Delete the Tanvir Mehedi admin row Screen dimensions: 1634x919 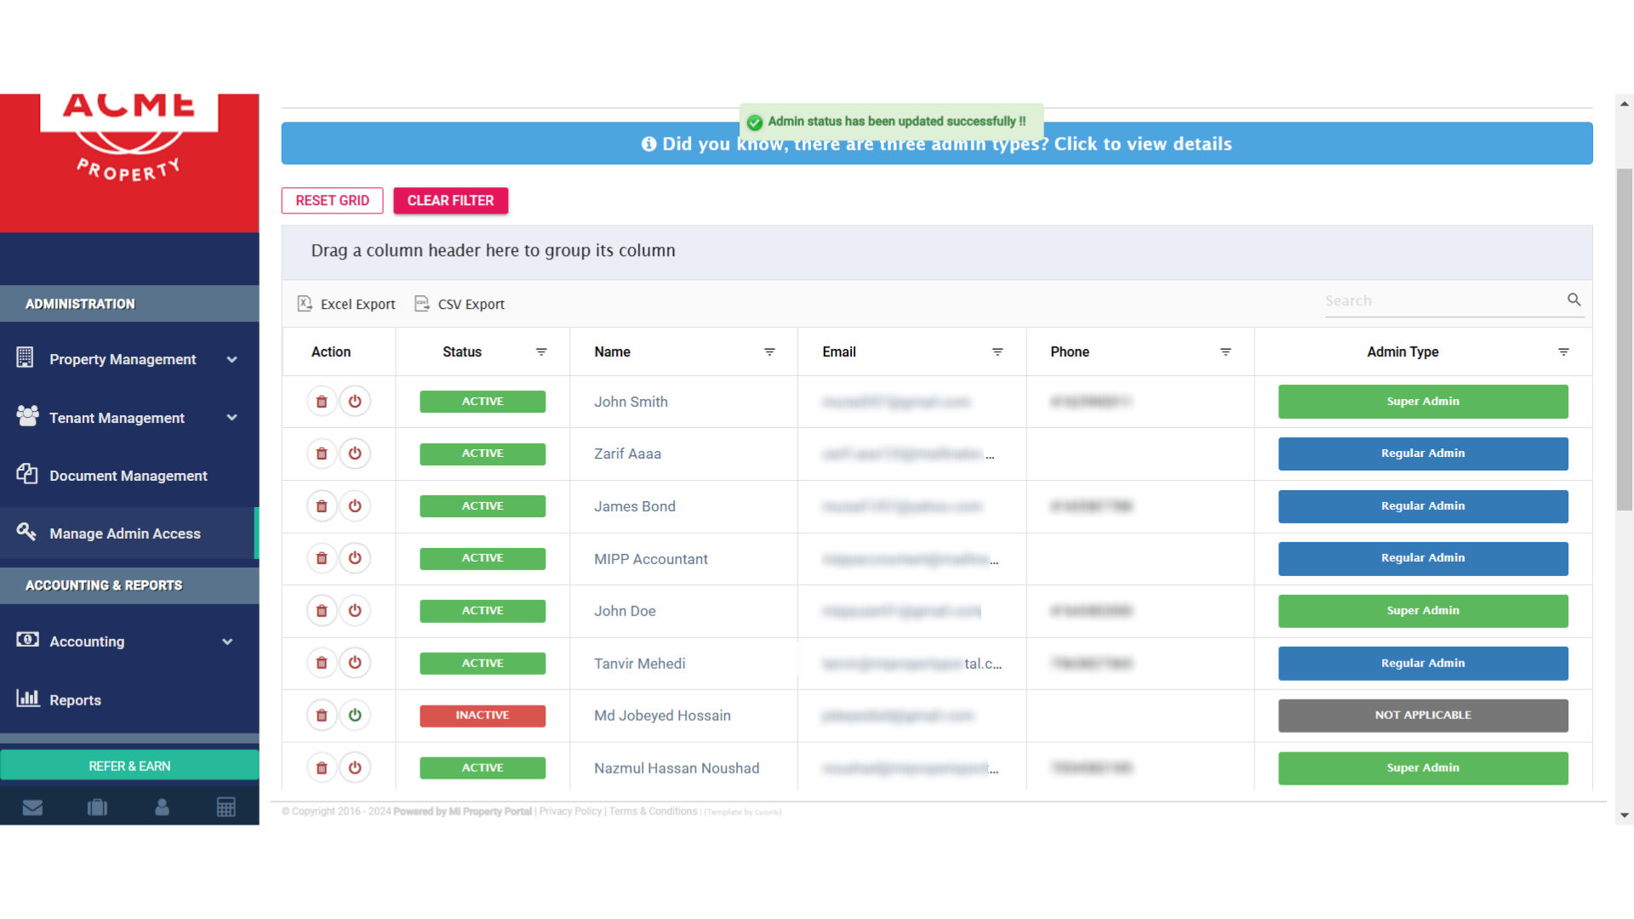[x=322, y=663]
